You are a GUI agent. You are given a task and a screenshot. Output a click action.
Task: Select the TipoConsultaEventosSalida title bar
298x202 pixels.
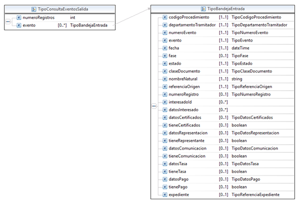(59, 9)
